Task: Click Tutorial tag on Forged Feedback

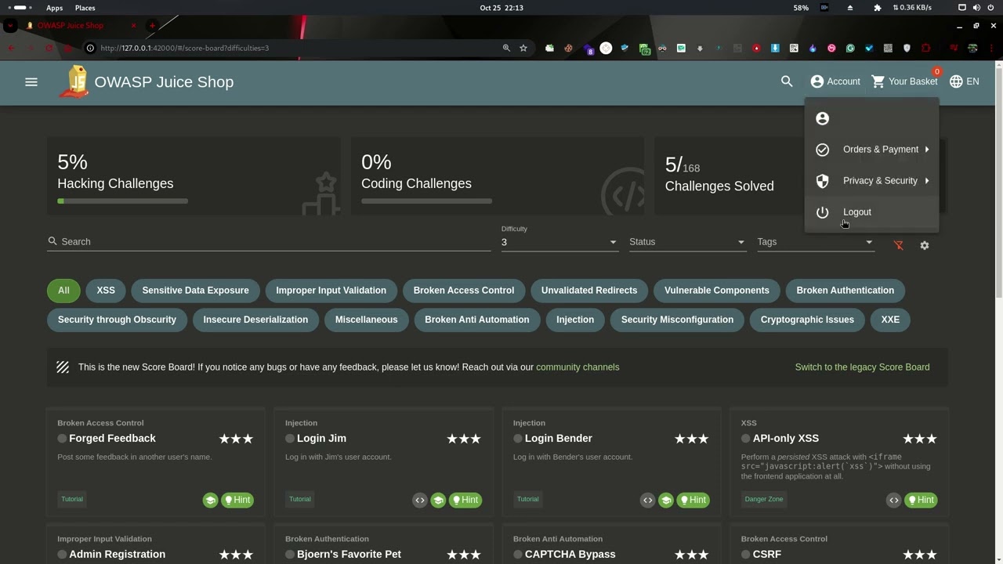Action: tap(72, 499)
